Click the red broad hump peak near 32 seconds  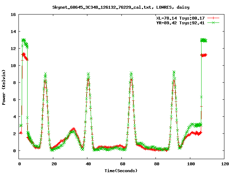tap(74, 129)
